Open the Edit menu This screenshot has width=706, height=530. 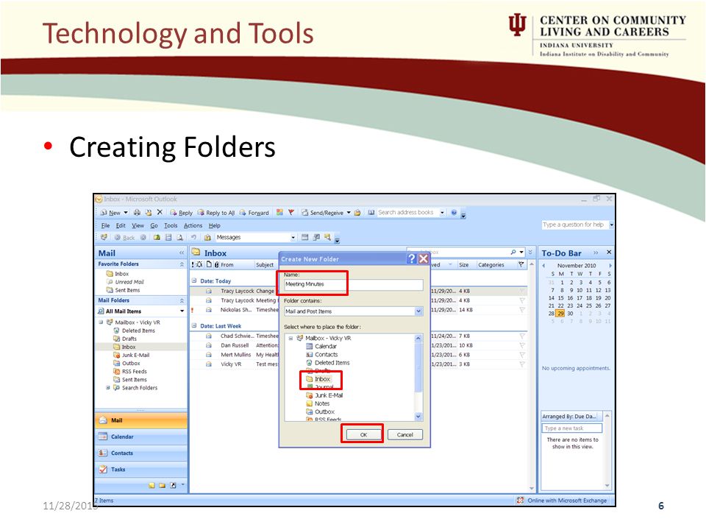tap(121, 225)
